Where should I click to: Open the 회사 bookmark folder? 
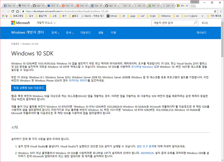[x=63, y=16]
